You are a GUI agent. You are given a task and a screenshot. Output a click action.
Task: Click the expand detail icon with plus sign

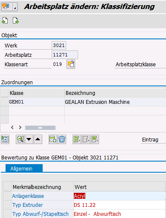click(5, 139)
